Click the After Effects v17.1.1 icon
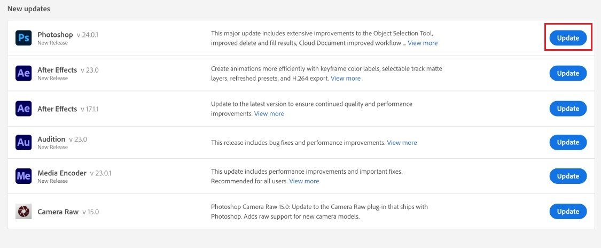601x248 pixels. pos(24,108)
